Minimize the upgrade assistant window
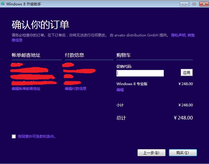The height and width of the screenshot is (164, 209). tap(184, 4)
